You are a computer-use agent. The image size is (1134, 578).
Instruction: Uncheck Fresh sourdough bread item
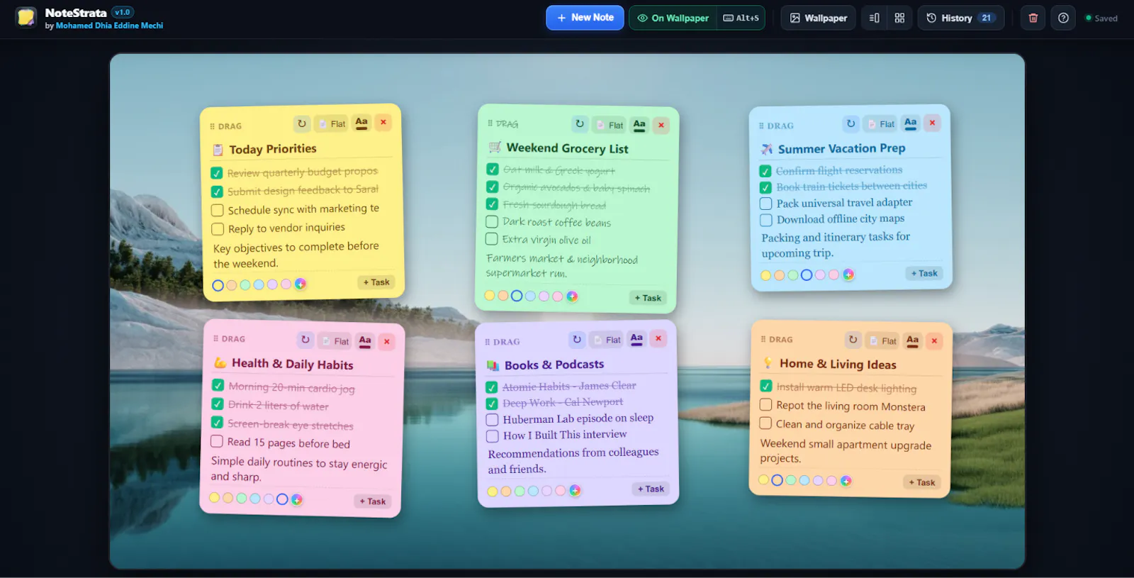tap(492, 204)
